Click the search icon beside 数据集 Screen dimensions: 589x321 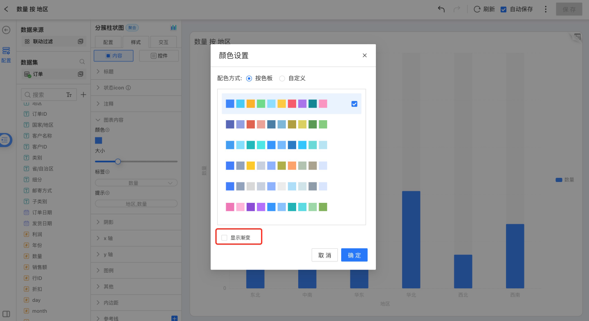click(x=82, y=62)
